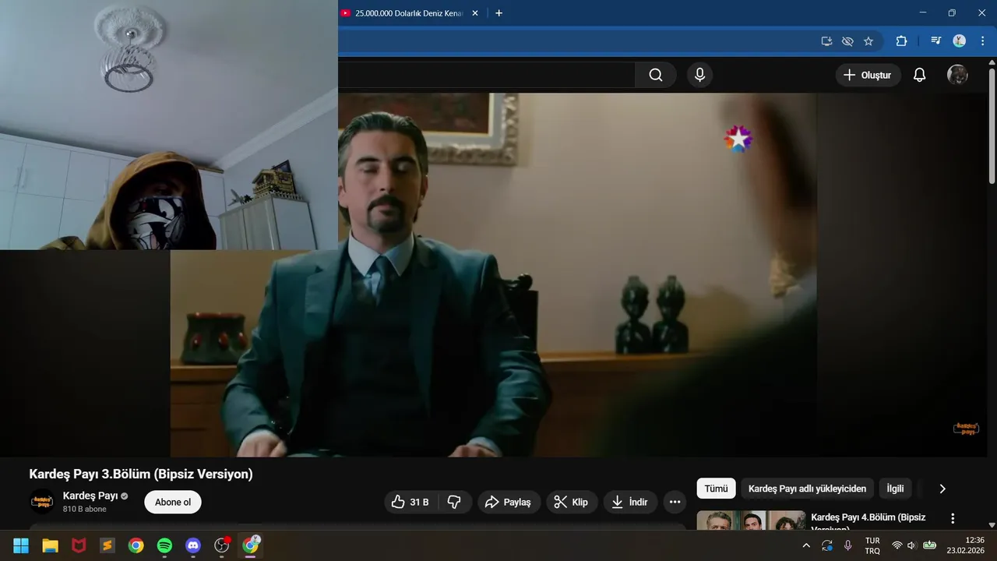Image resolution: width=997 pixels, height=561 pixels.
Task: Open Sublime Text from taskbar
Action: [107, 545]
